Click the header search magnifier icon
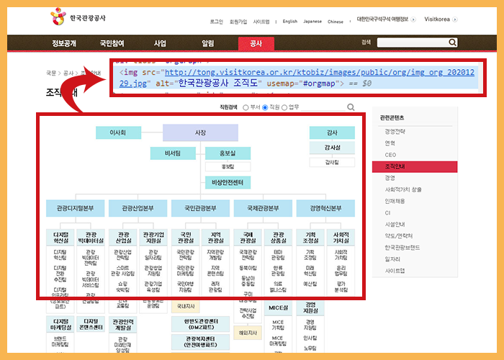 point(452,42)
